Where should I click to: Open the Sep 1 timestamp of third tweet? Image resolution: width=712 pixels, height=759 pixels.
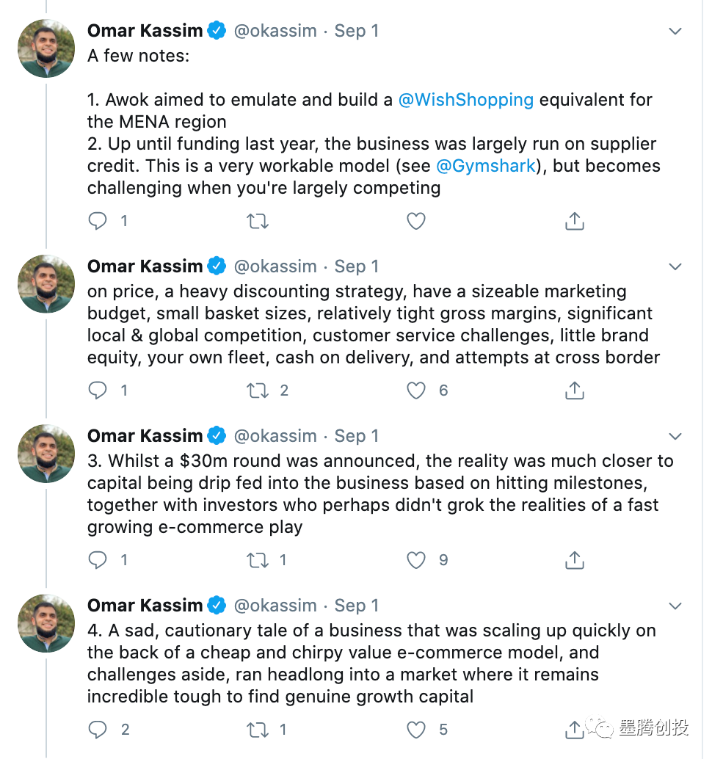tap(357, 436)
